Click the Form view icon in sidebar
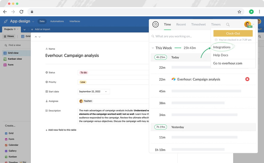 tap(5, 65)
